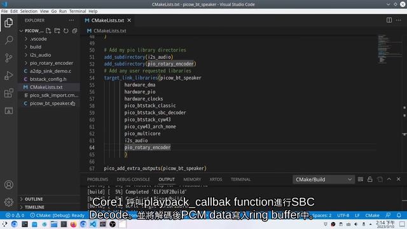The image size is (407, 229).
Task: Change end of line sequence LF
Action: pos(357,215)
